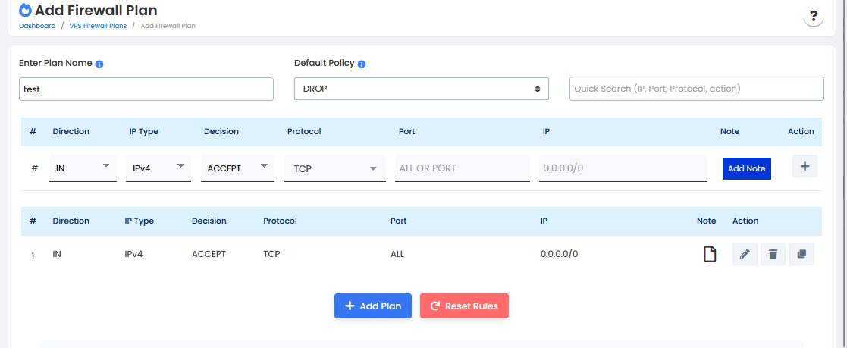Click the info icon beside Default Policy
The image size is (847, 348).
362,64
